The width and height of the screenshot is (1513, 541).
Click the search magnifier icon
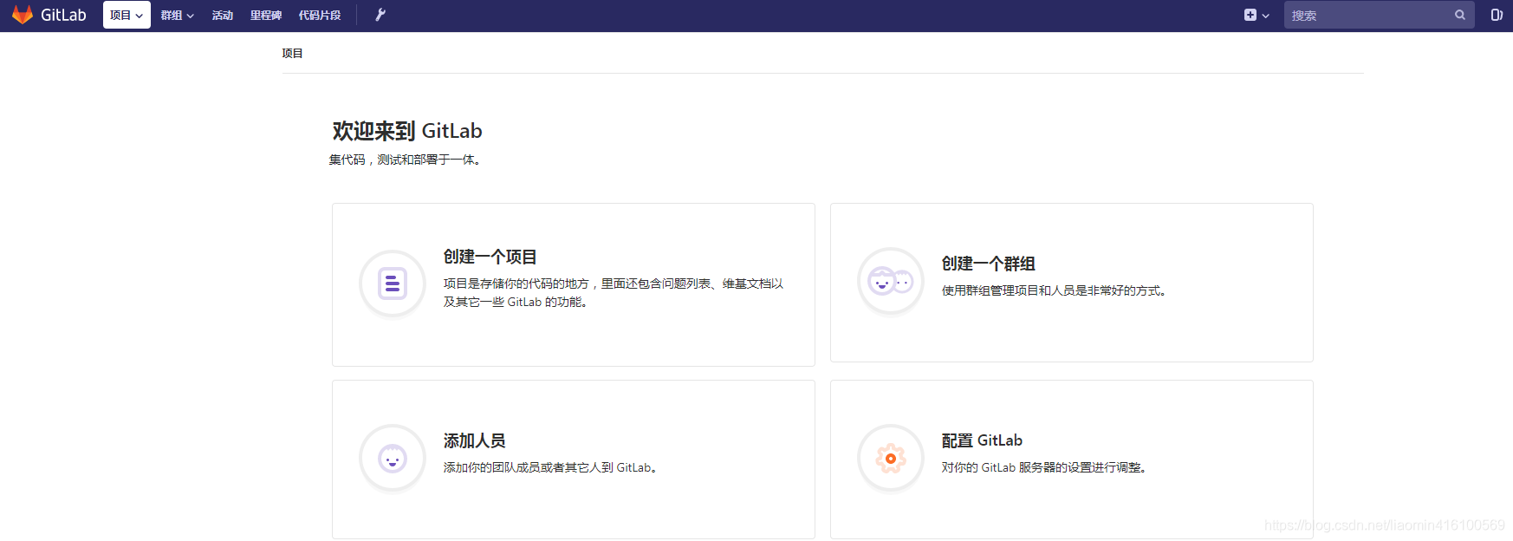tap(1460, 15)
